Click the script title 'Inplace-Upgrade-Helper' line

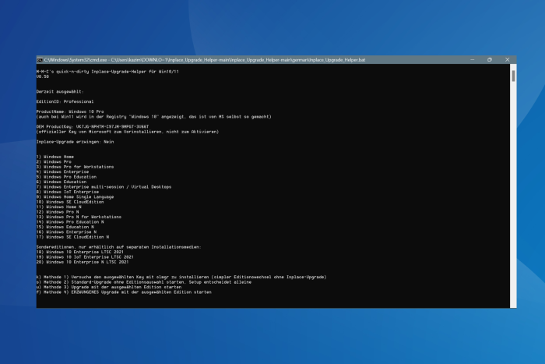click(x=107, y=72)
